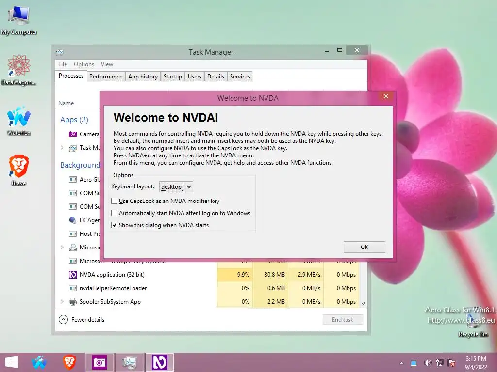This screenshot has width=497, height=372.
Task: Enable automatically start NVDA after log on
Action: point(115,213)
